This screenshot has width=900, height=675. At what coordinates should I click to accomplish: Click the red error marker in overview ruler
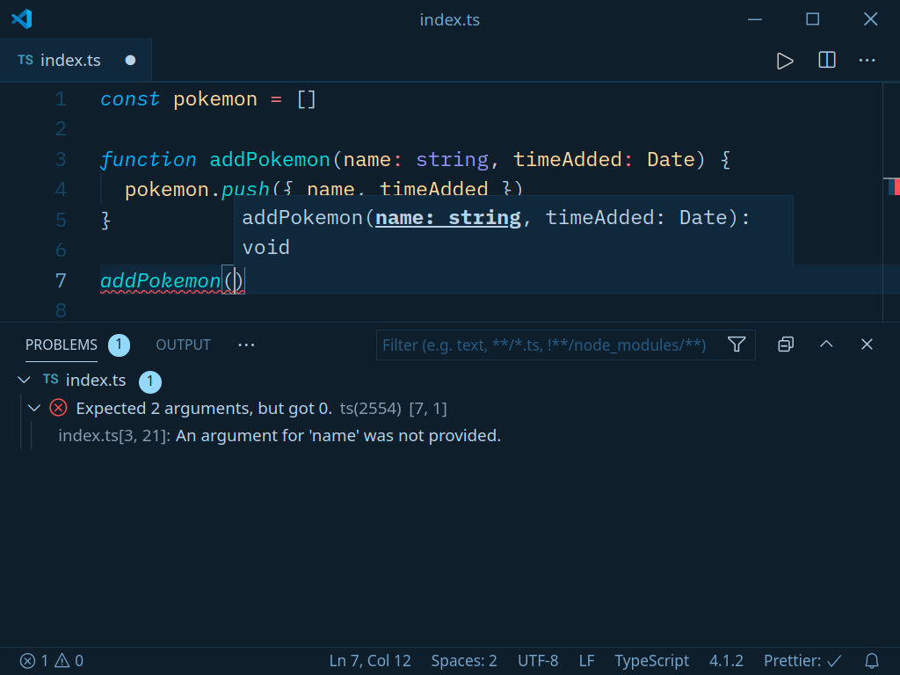[x=896, y=186]
